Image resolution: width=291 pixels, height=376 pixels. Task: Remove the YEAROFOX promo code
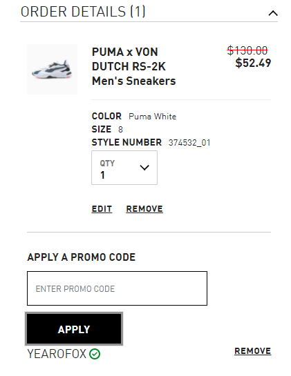[252, 351]
